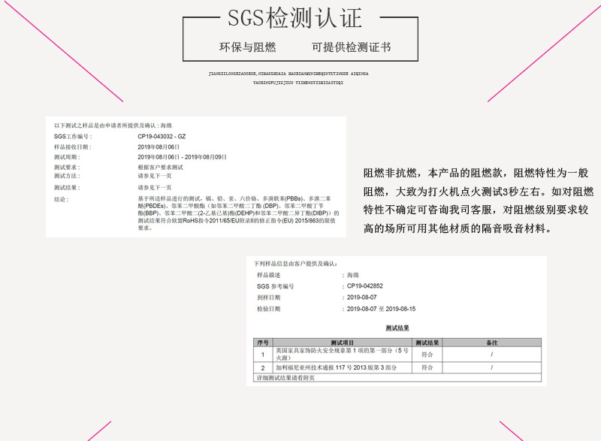Click 'SGS工作编号:' label

[73, 137]
